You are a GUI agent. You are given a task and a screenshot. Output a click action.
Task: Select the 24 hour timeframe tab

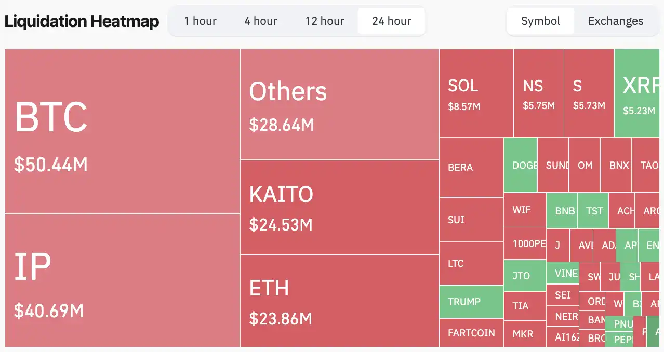pos(392,21)
